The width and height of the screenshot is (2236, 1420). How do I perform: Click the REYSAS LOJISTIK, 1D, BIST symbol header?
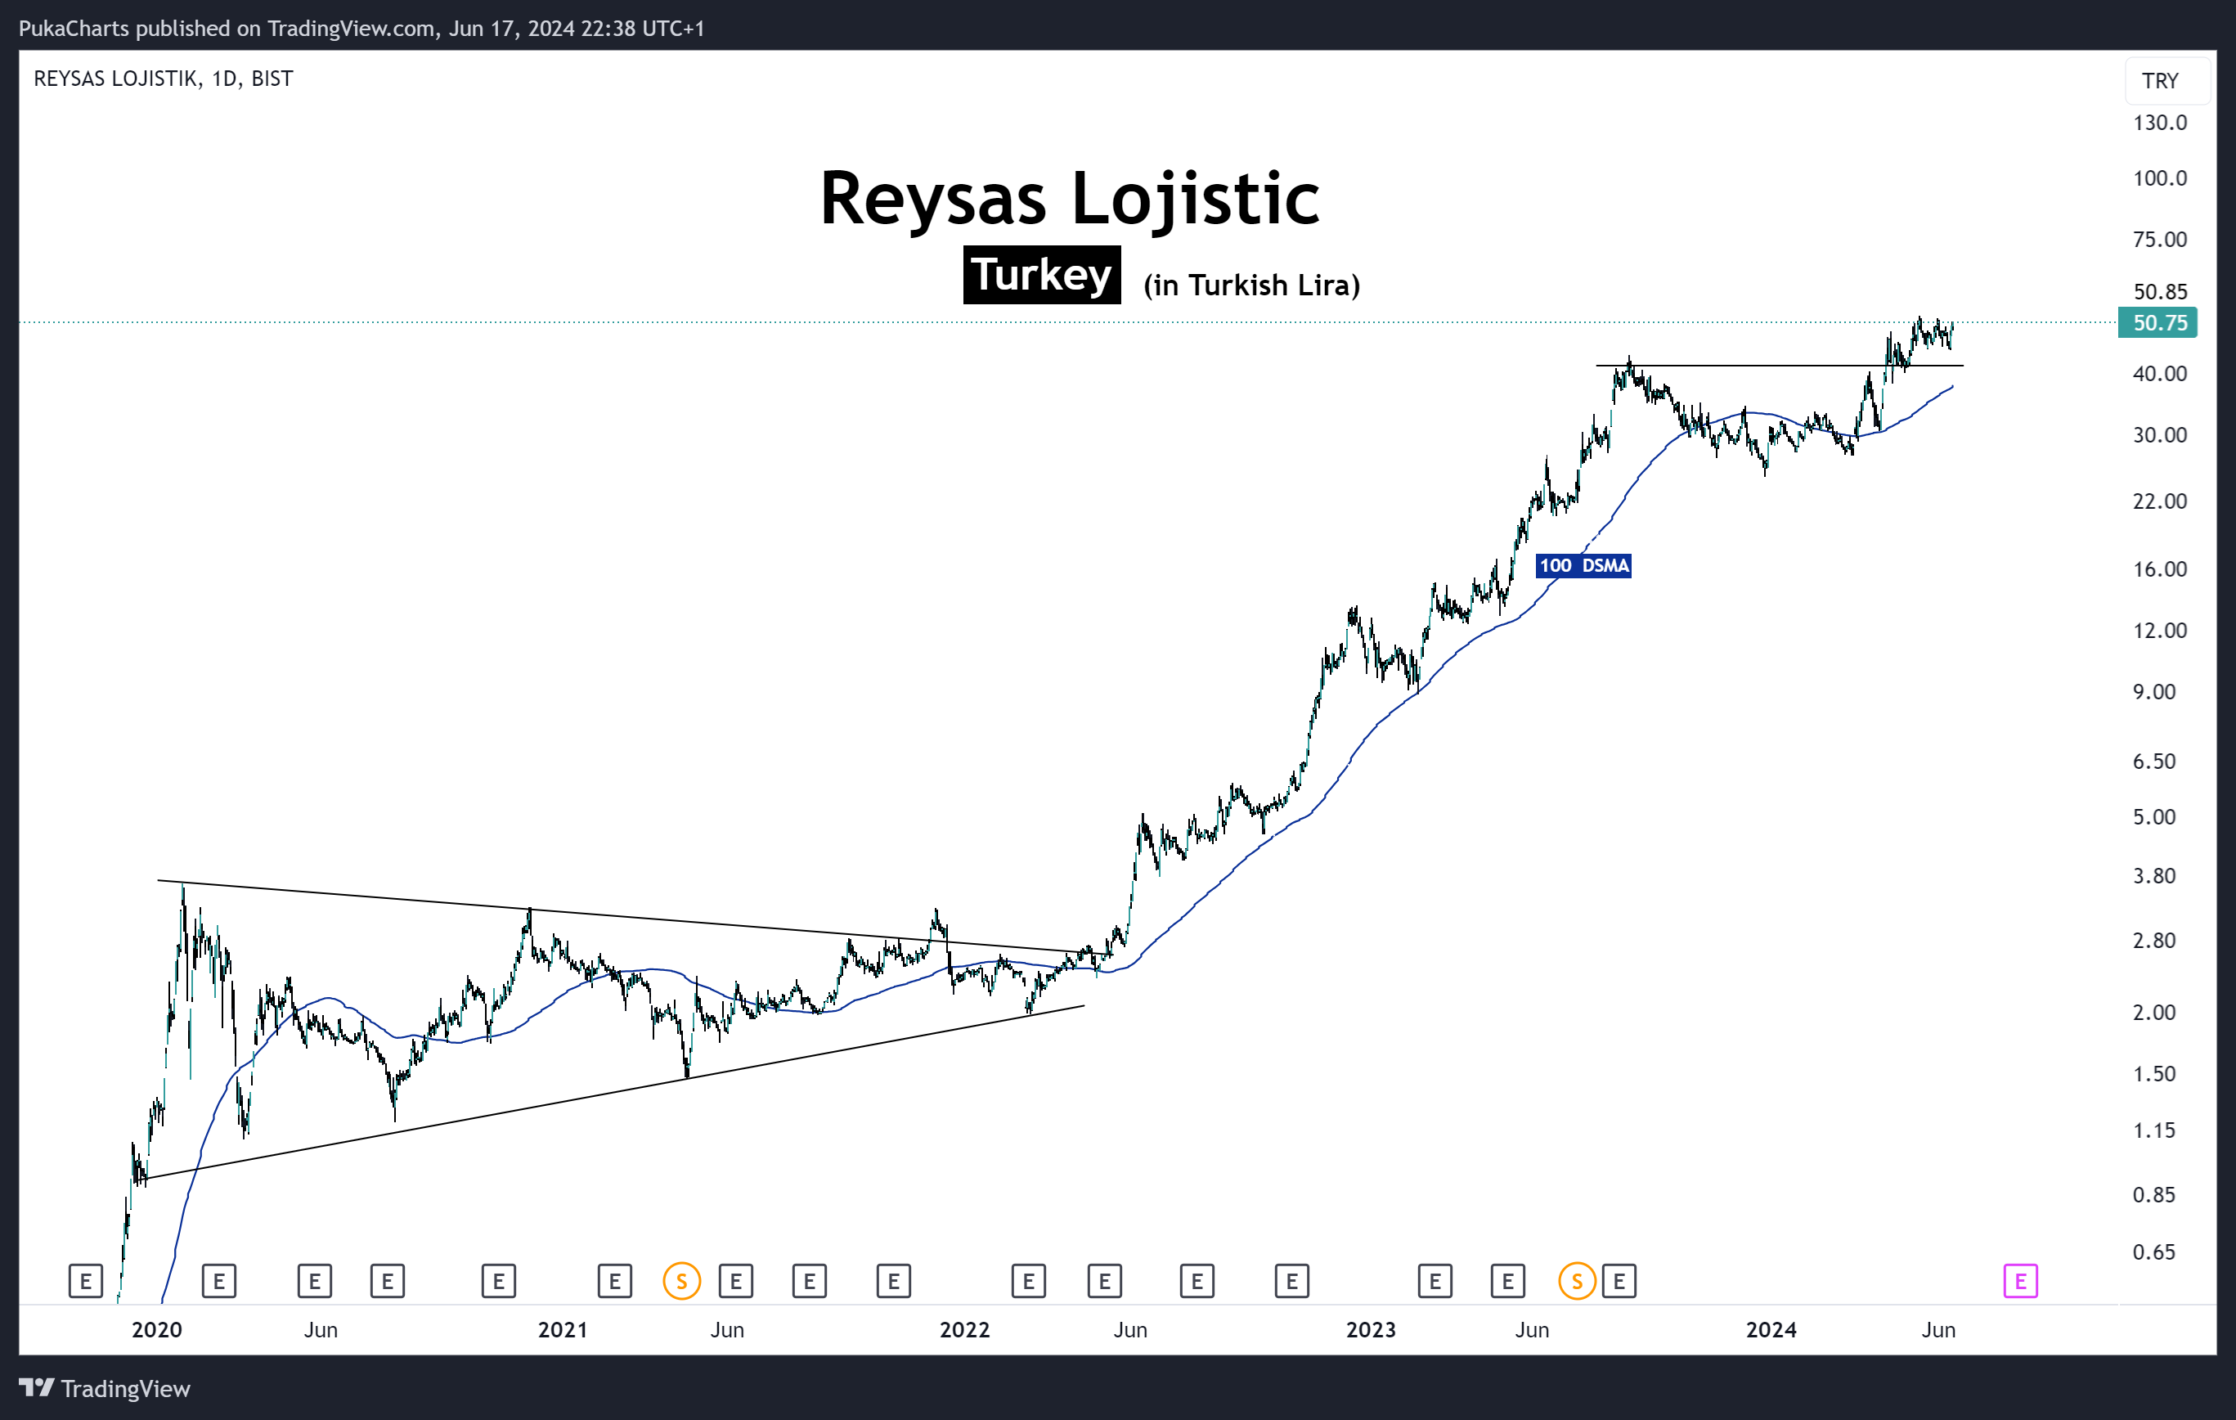coord(164,79)
